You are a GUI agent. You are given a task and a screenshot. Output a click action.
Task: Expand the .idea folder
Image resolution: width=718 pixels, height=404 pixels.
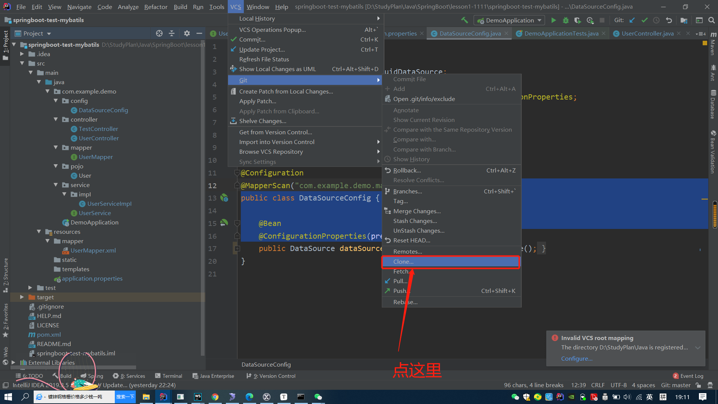point(22,54)
